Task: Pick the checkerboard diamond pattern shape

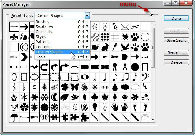Action: pyautogui.click(x=105, y=37)
